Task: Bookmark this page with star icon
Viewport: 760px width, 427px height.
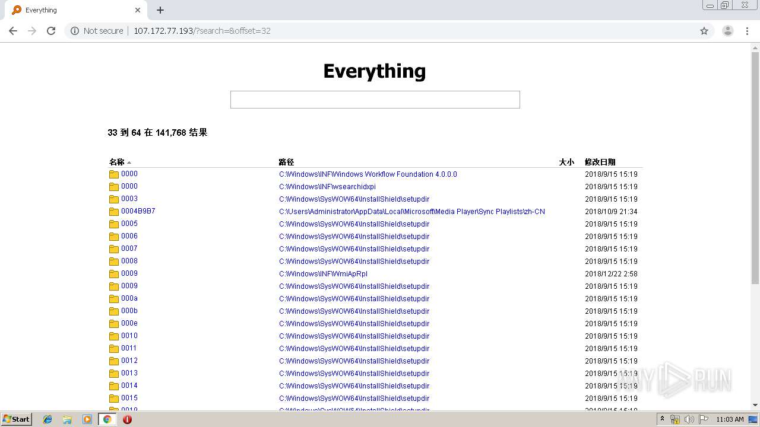Action: pyautogui.click(x=704, y=31)
